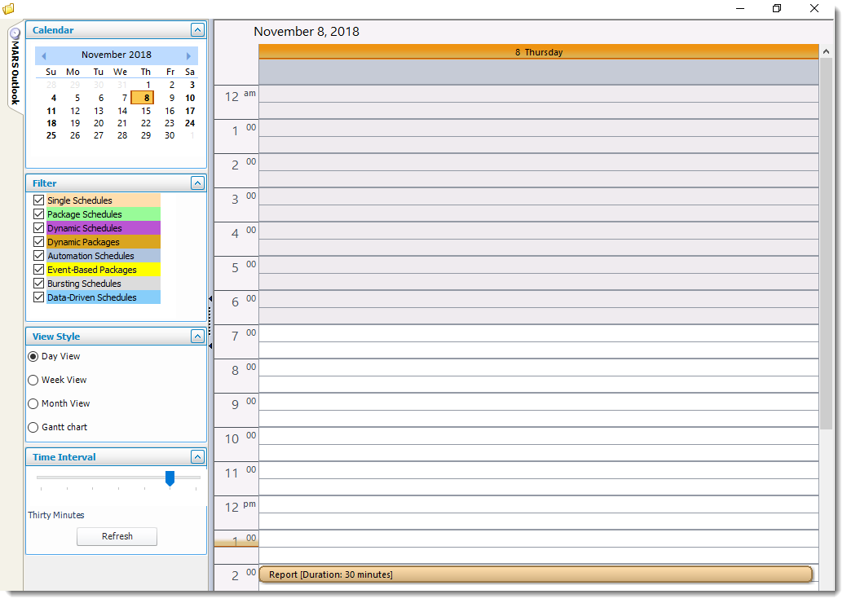Select November 1 in mini calendar

coord(148,85)
